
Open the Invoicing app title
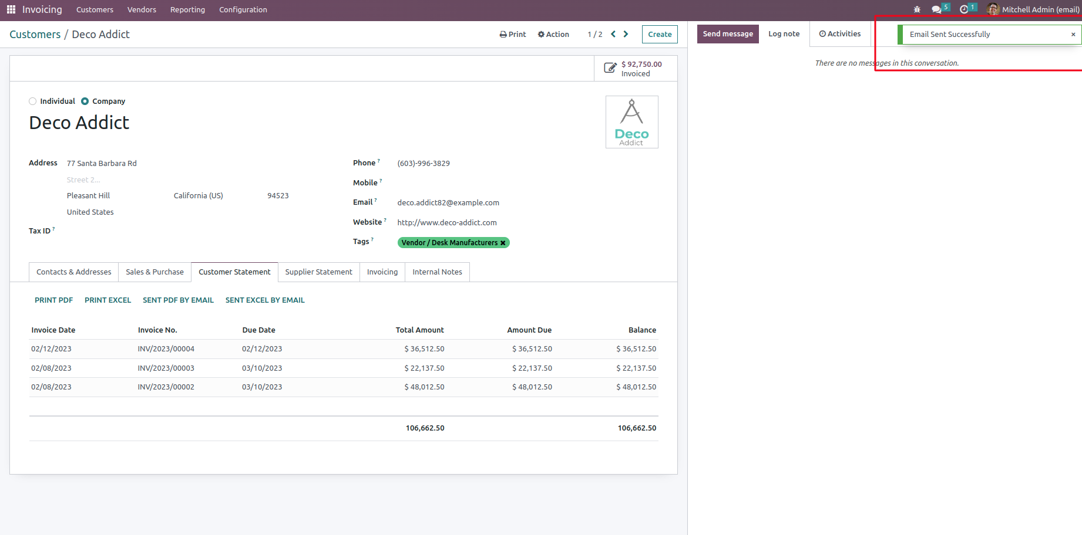(42, 9)
